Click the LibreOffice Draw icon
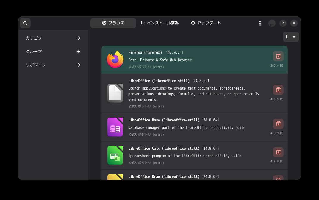Image resolution: width=319 pixels, height=200 pixels. (x=115, y=177)
